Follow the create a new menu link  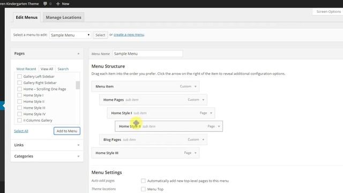click(129, 34)
